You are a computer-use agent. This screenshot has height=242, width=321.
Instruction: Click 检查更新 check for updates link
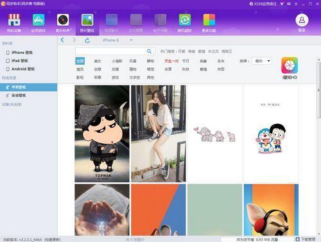point(52,239)
